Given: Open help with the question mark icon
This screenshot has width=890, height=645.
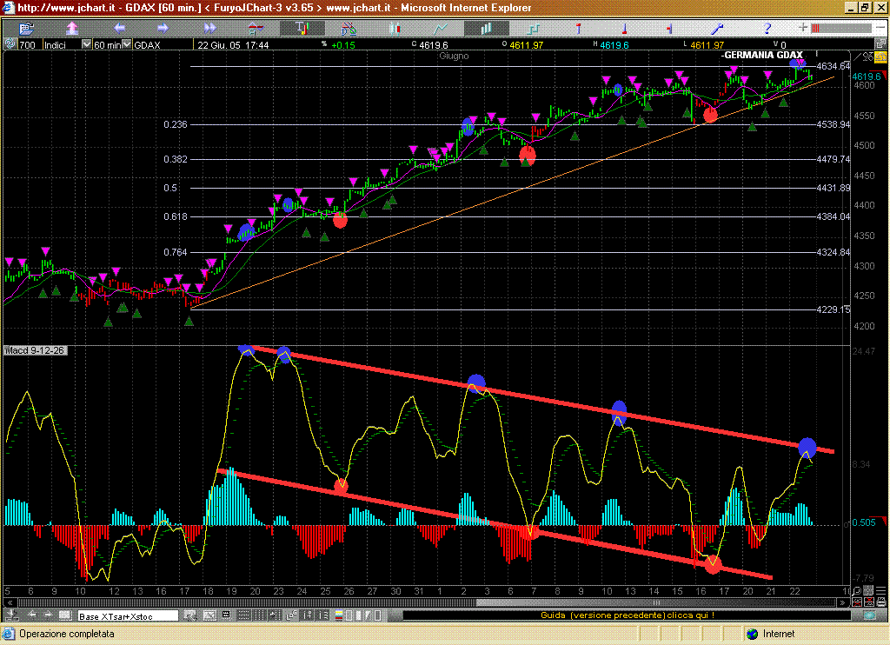Looking at the screenshot, I should pos(767,29).
